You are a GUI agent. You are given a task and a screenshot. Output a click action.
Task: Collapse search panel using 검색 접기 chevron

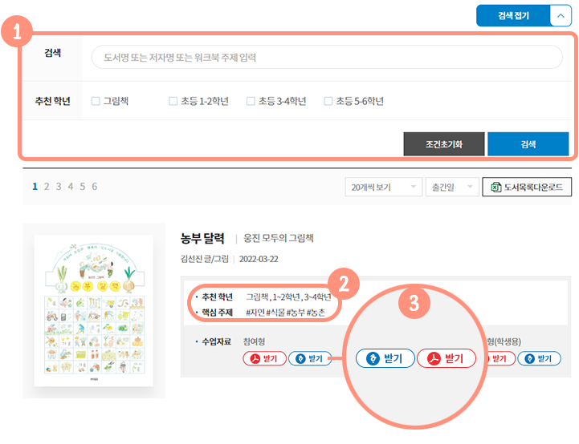coord(560,16)
